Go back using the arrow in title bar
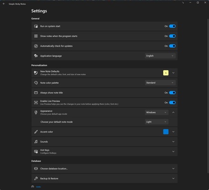The image size is (209, 190). click(4, 4)
